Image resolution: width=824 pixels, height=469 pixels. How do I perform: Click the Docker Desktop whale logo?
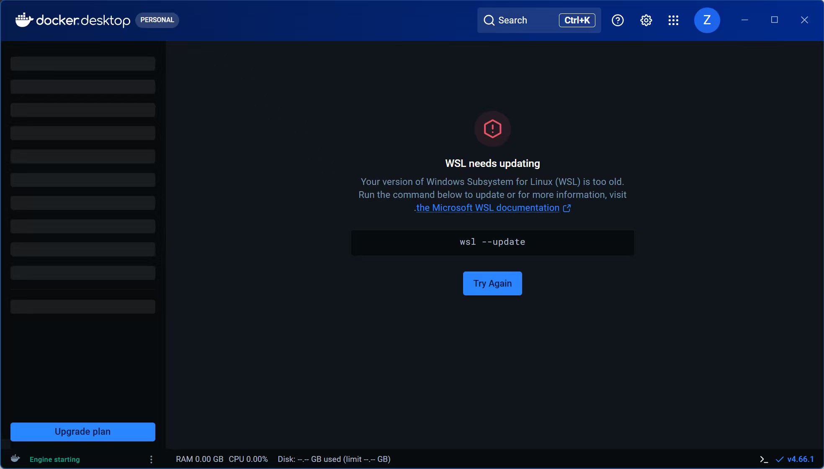(x=24, y=20)
